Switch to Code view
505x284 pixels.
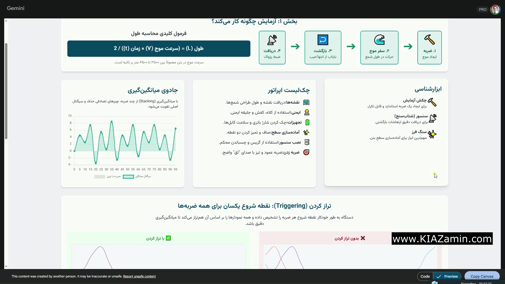(425, 276)
